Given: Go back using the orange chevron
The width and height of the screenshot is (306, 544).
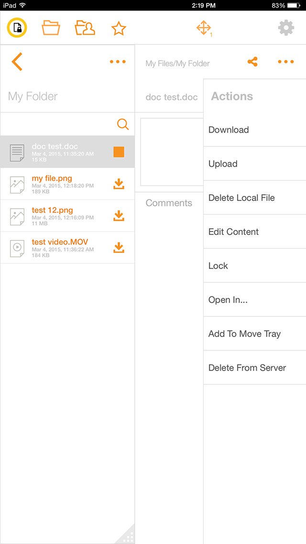Looking at the screenshot, I should (x=17, y=62).
